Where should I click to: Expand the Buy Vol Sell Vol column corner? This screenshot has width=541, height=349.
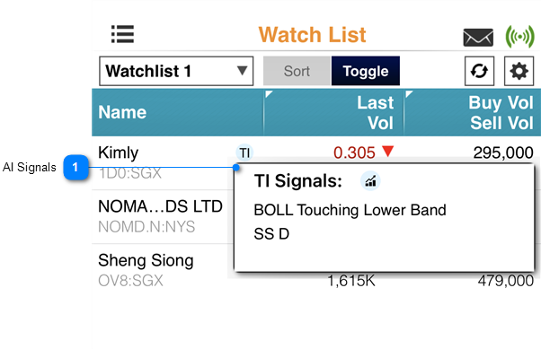pos(409,93)
